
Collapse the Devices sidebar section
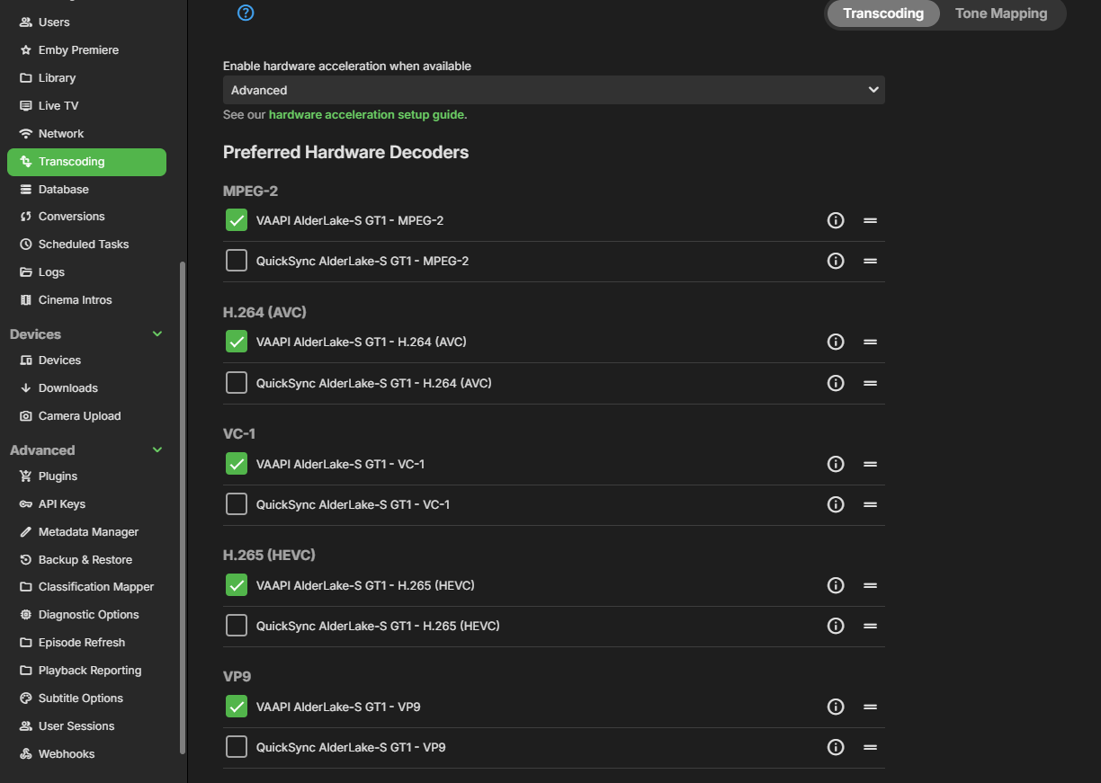pyautogui.click(x=157, y=334)
